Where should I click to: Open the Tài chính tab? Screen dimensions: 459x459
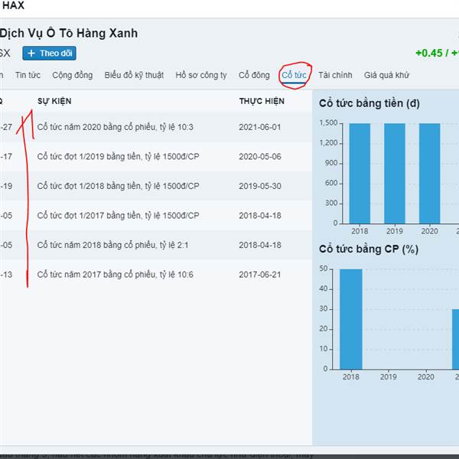(335, 75)
